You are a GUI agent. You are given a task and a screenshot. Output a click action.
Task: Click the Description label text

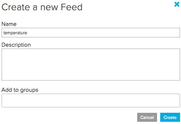(x=16, y=45)
